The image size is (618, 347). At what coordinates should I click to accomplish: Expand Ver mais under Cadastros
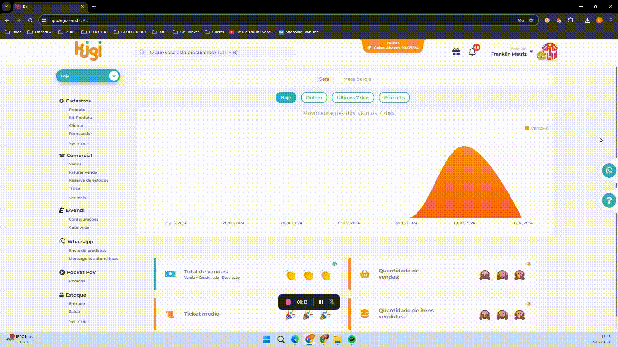click(79, 143)
